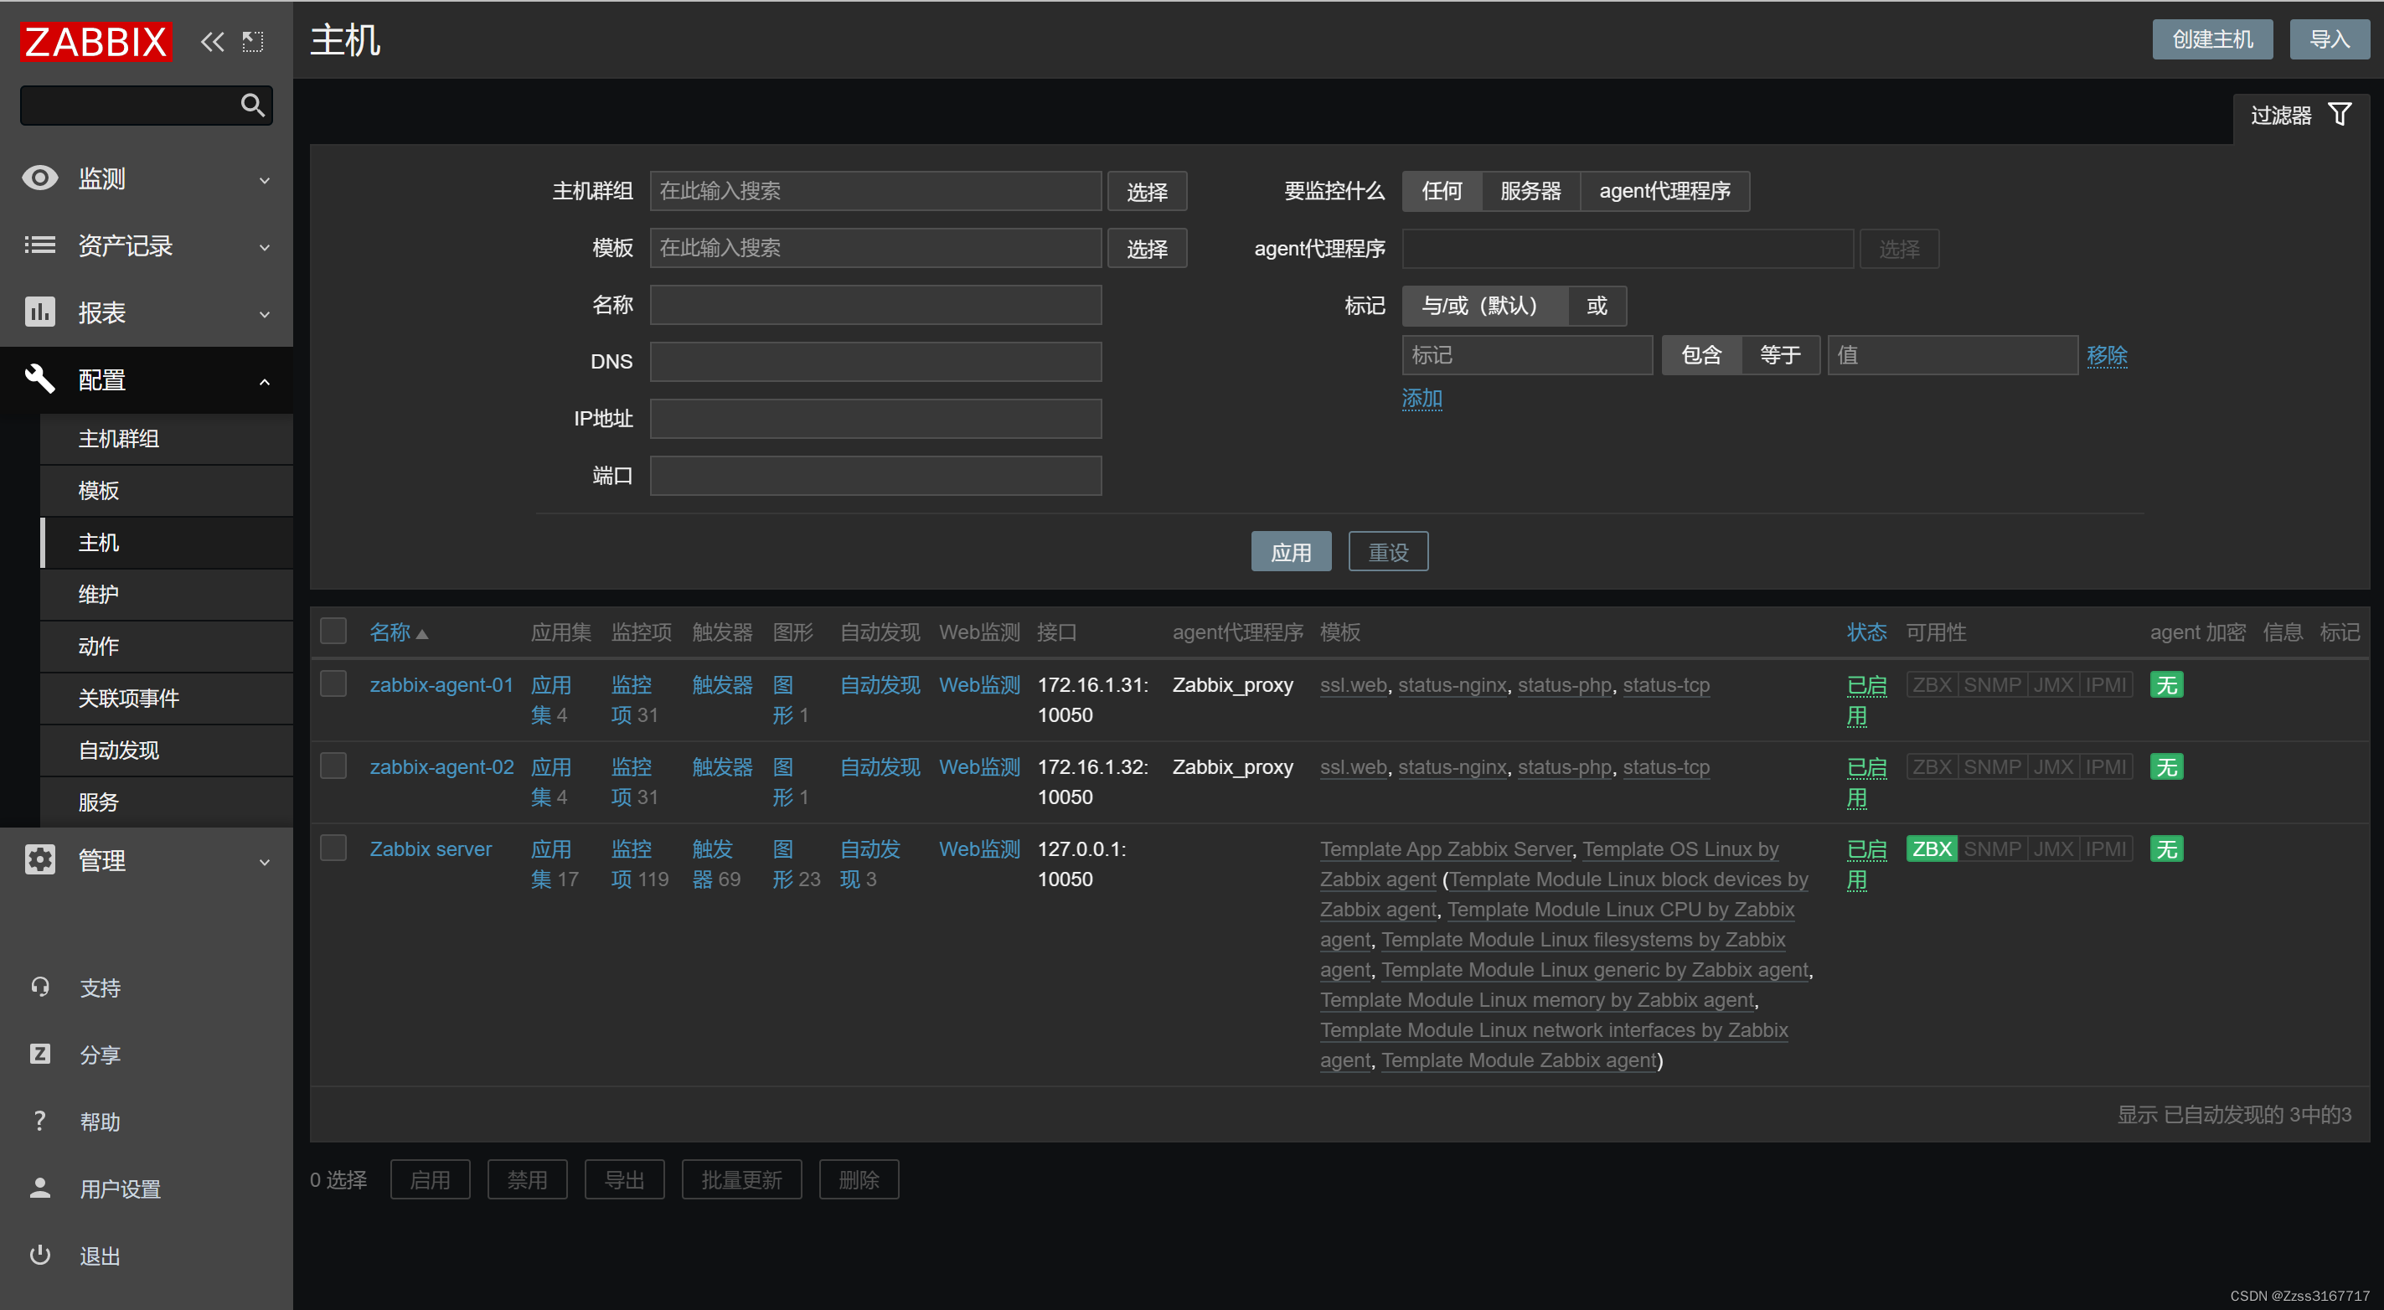Viewport: 2384px width, 1310px height.
Task: Tick checkbox for zabbix-agent-02
Action: coord(333,766)
